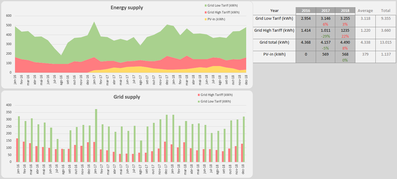Select the "Grid supply" chart title
397x179 pixels.
pyautogui.click(x=127, y=97)
